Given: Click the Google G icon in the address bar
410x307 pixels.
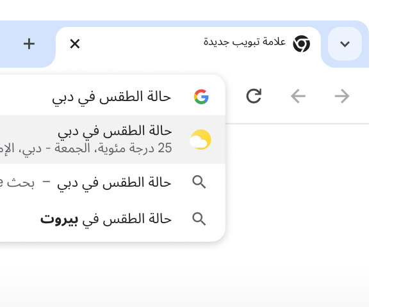Looking at the screenshot, I should [201, 97].
